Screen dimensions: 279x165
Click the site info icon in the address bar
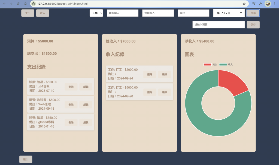(x=34, y=4)
